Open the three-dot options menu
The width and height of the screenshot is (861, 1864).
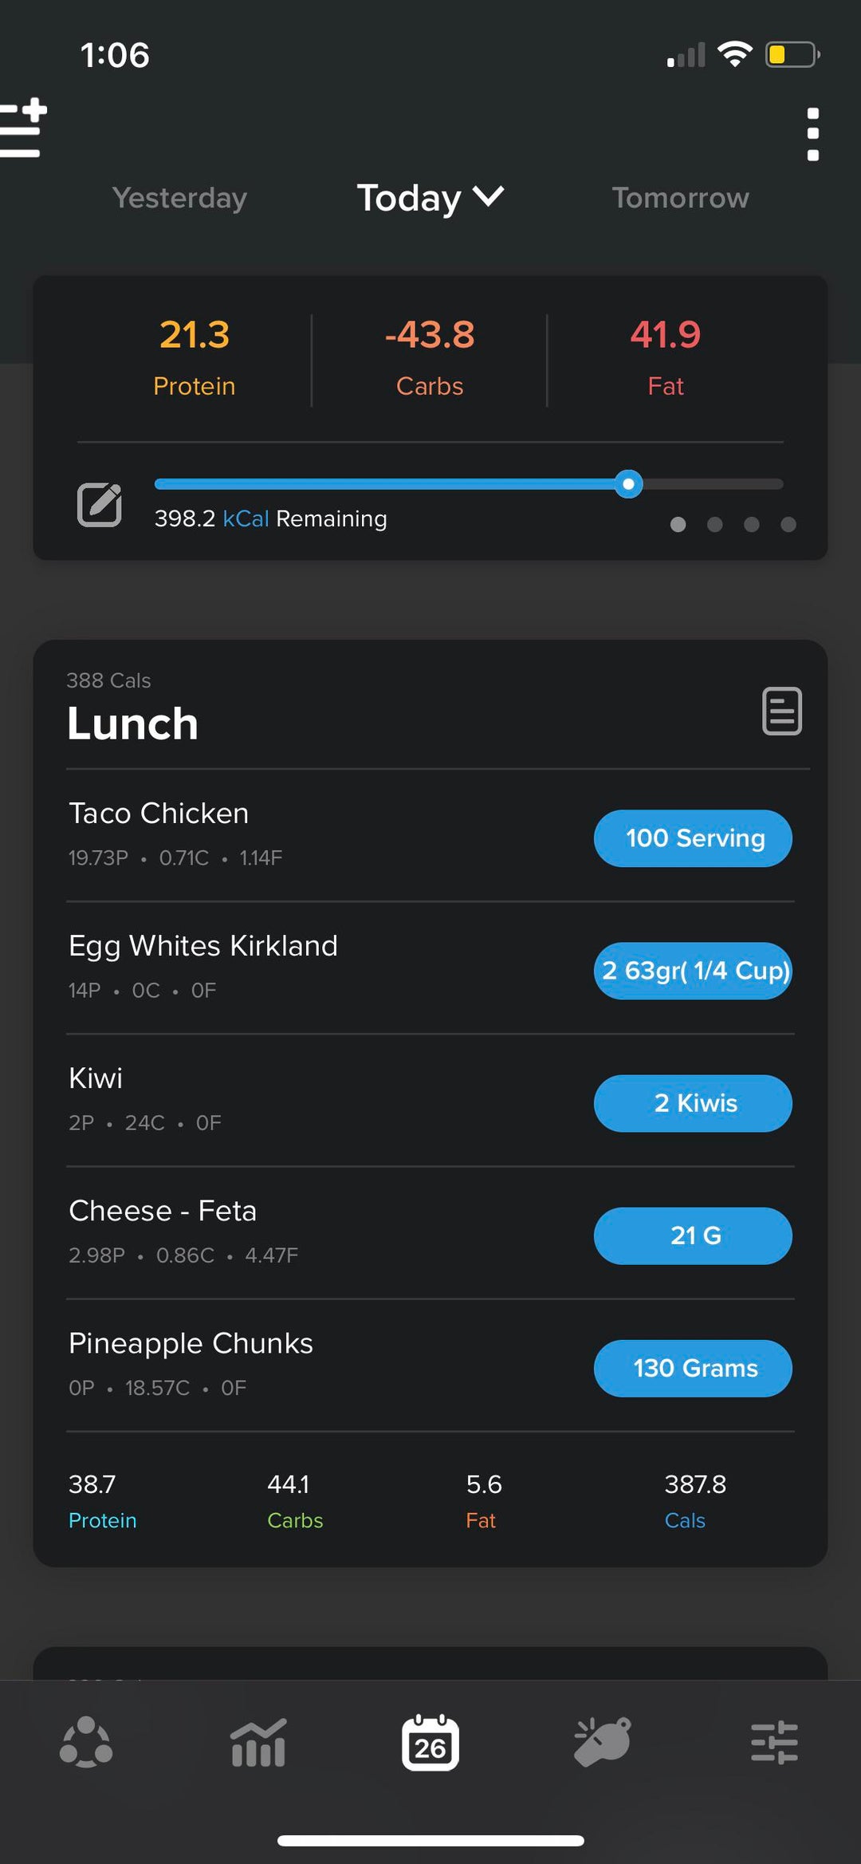812,134
